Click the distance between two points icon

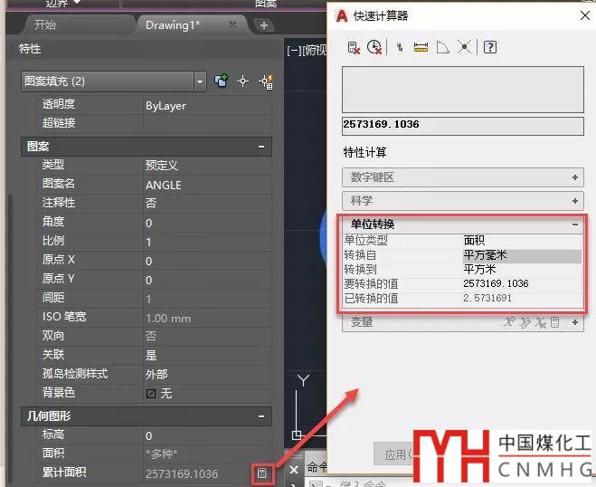pos(421,48)
